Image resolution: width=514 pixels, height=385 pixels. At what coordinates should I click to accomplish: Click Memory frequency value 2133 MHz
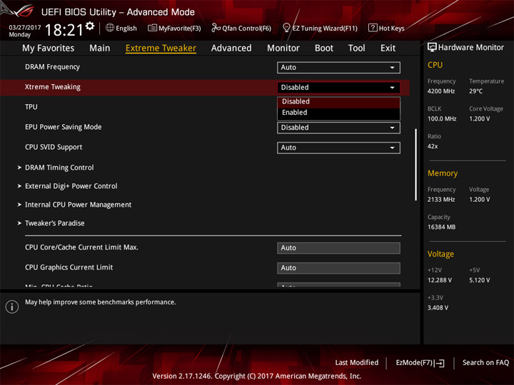441,200
